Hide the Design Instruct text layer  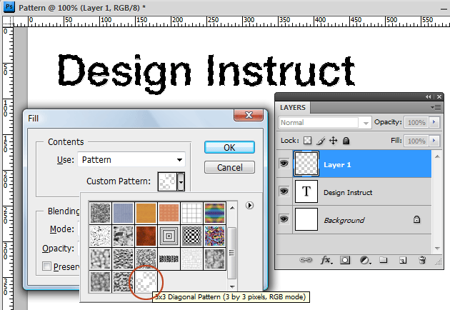coord(284,191)
